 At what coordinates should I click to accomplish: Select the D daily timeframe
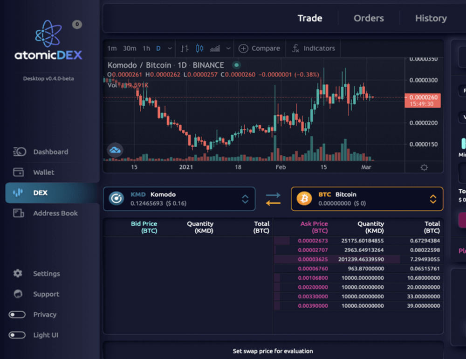coord(158,48)
